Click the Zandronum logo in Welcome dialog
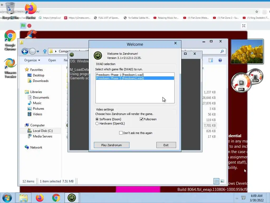Screen dimensions: 270x203 coord(98,56)
